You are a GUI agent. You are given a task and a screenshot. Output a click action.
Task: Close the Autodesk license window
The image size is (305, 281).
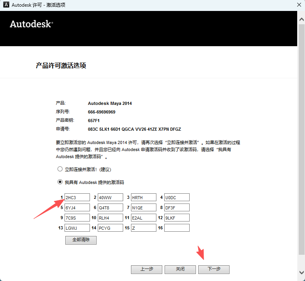[295, 5]
